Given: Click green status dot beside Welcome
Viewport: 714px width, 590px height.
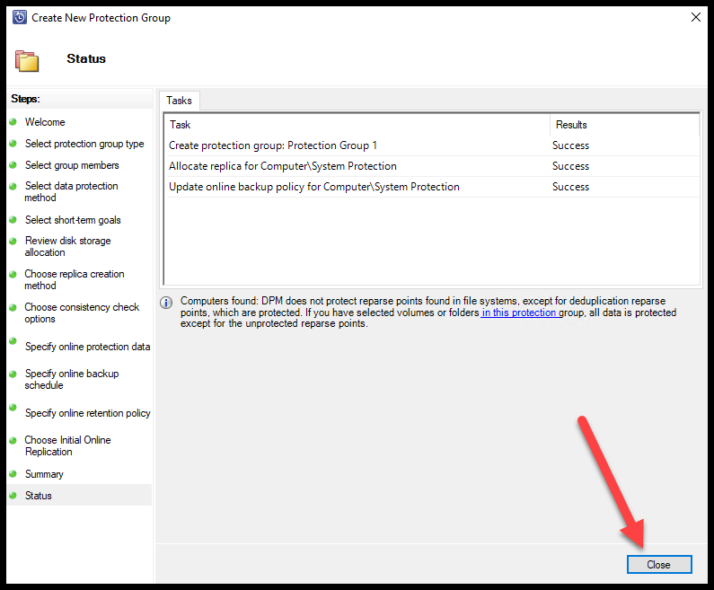Looking at the screenshot, I should 13,121.
